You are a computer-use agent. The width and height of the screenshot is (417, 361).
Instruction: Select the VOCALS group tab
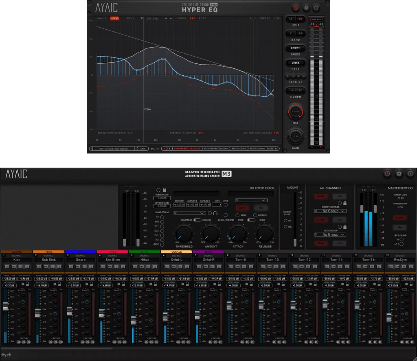(x=176, y=252)
